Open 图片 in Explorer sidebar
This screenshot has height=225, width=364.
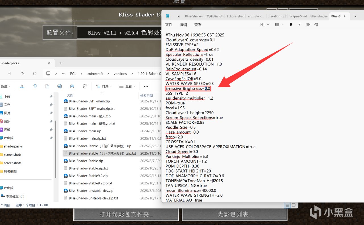(7, 113)
